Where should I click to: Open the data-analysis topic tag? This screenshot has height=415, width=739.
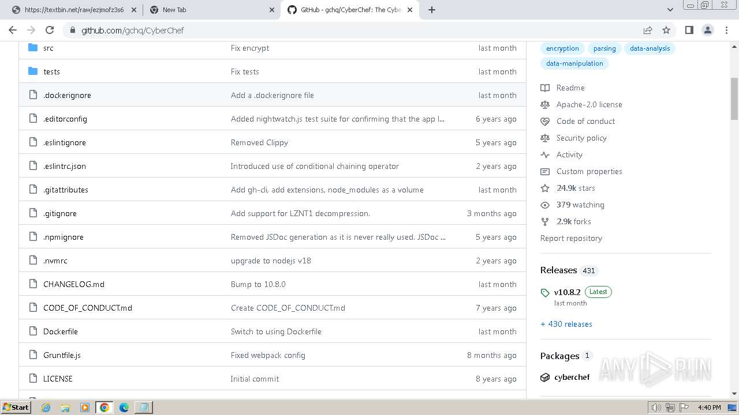(x=650, y=48)
